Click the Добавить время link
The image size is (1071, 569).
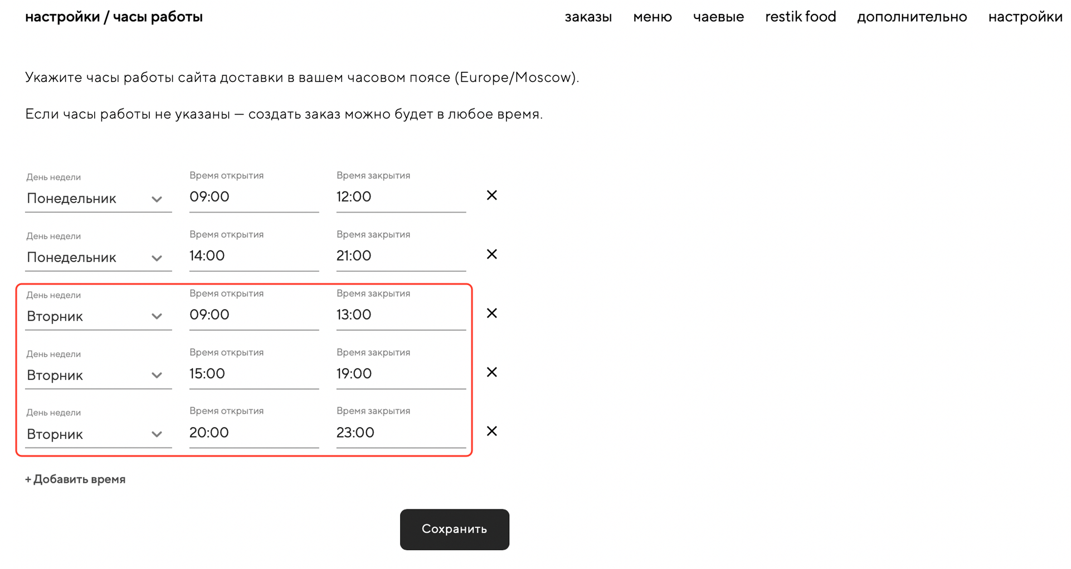75,479
